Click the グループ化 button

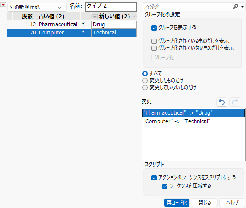164,58
